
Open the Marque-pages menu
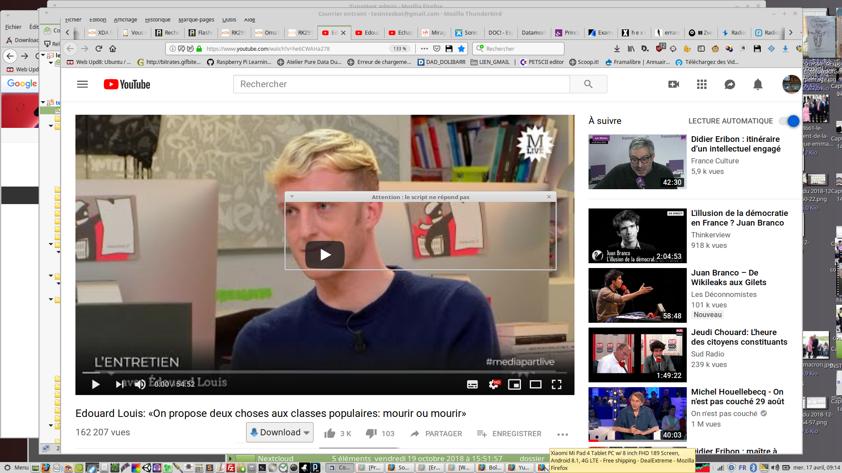[196, 20]
